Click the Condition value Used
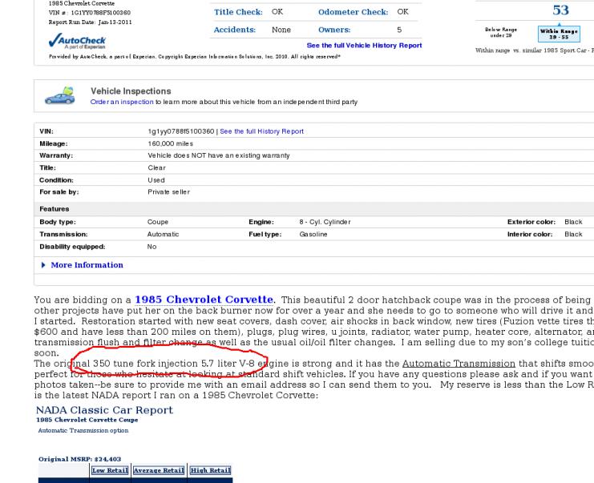 coord(156,180)
